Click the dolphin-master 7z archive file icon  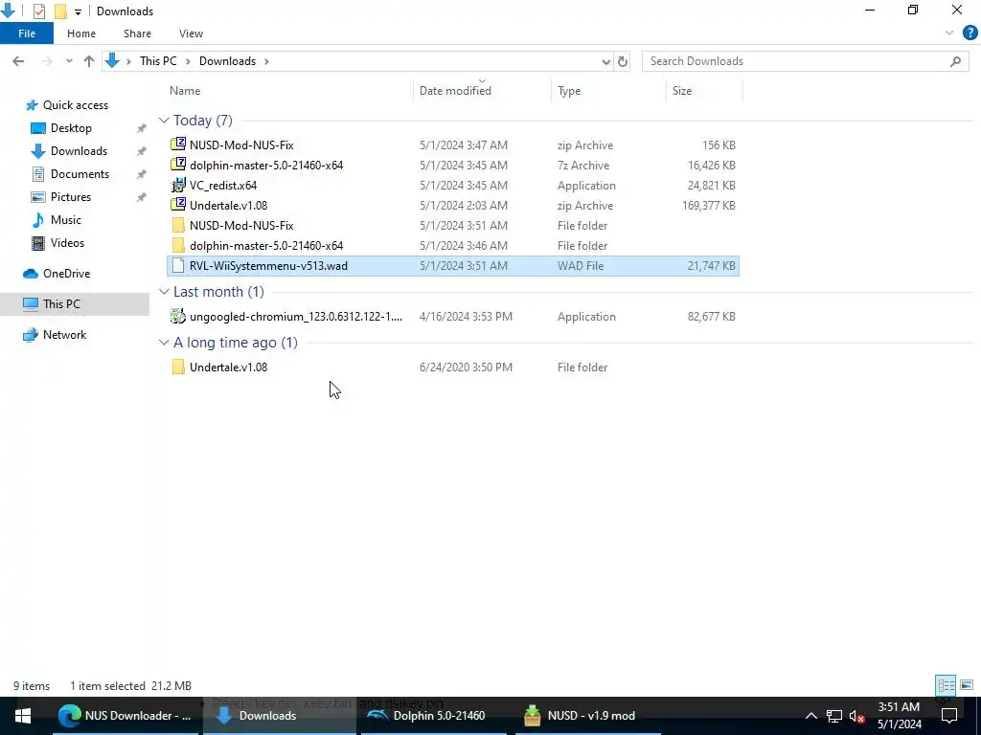[x=178, y=165]
